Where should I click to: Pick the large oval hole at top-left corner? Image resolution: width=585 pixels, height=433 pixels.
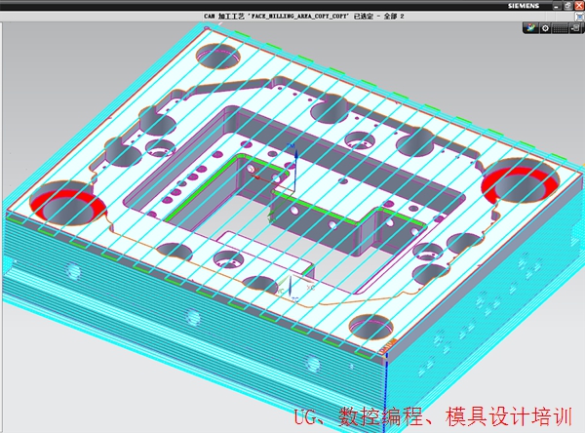[x=211, y=56]
